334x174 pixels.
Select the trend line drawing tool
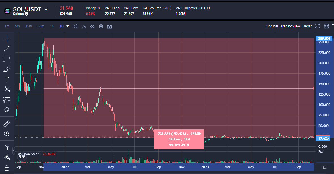click(7, 49)
